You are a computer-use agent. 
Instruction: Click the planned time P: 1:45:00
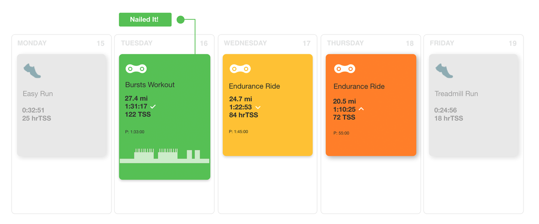pos(238,131)
